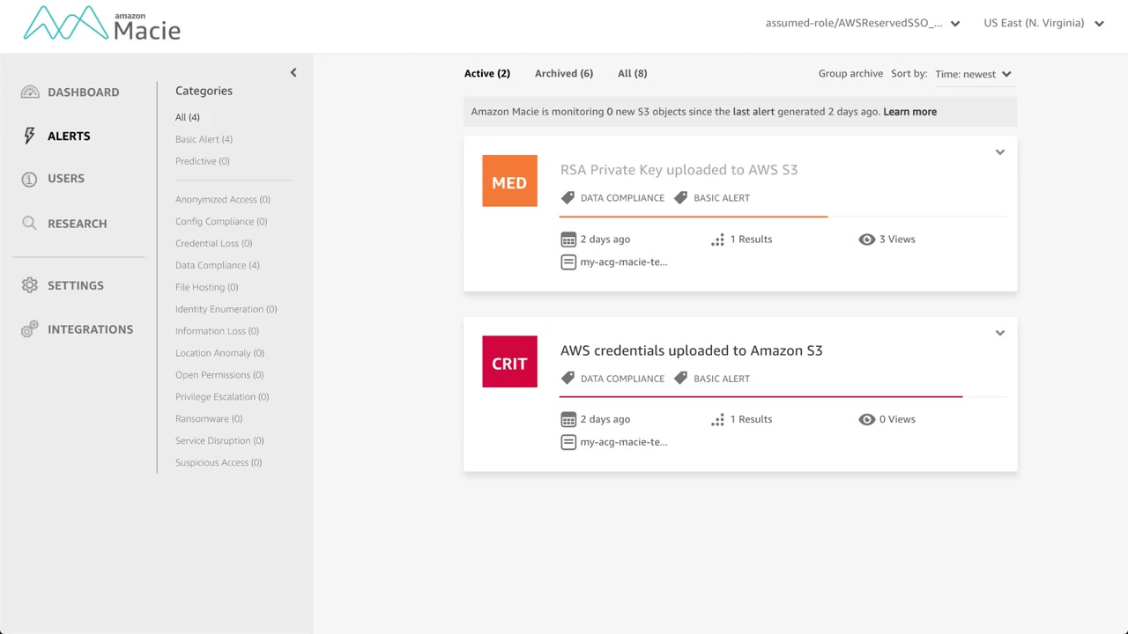Open Dashboard via its gauge icon

[30, 92]
